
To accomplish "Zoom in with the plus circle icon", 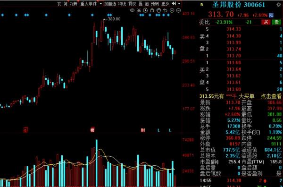I will 172,10.
